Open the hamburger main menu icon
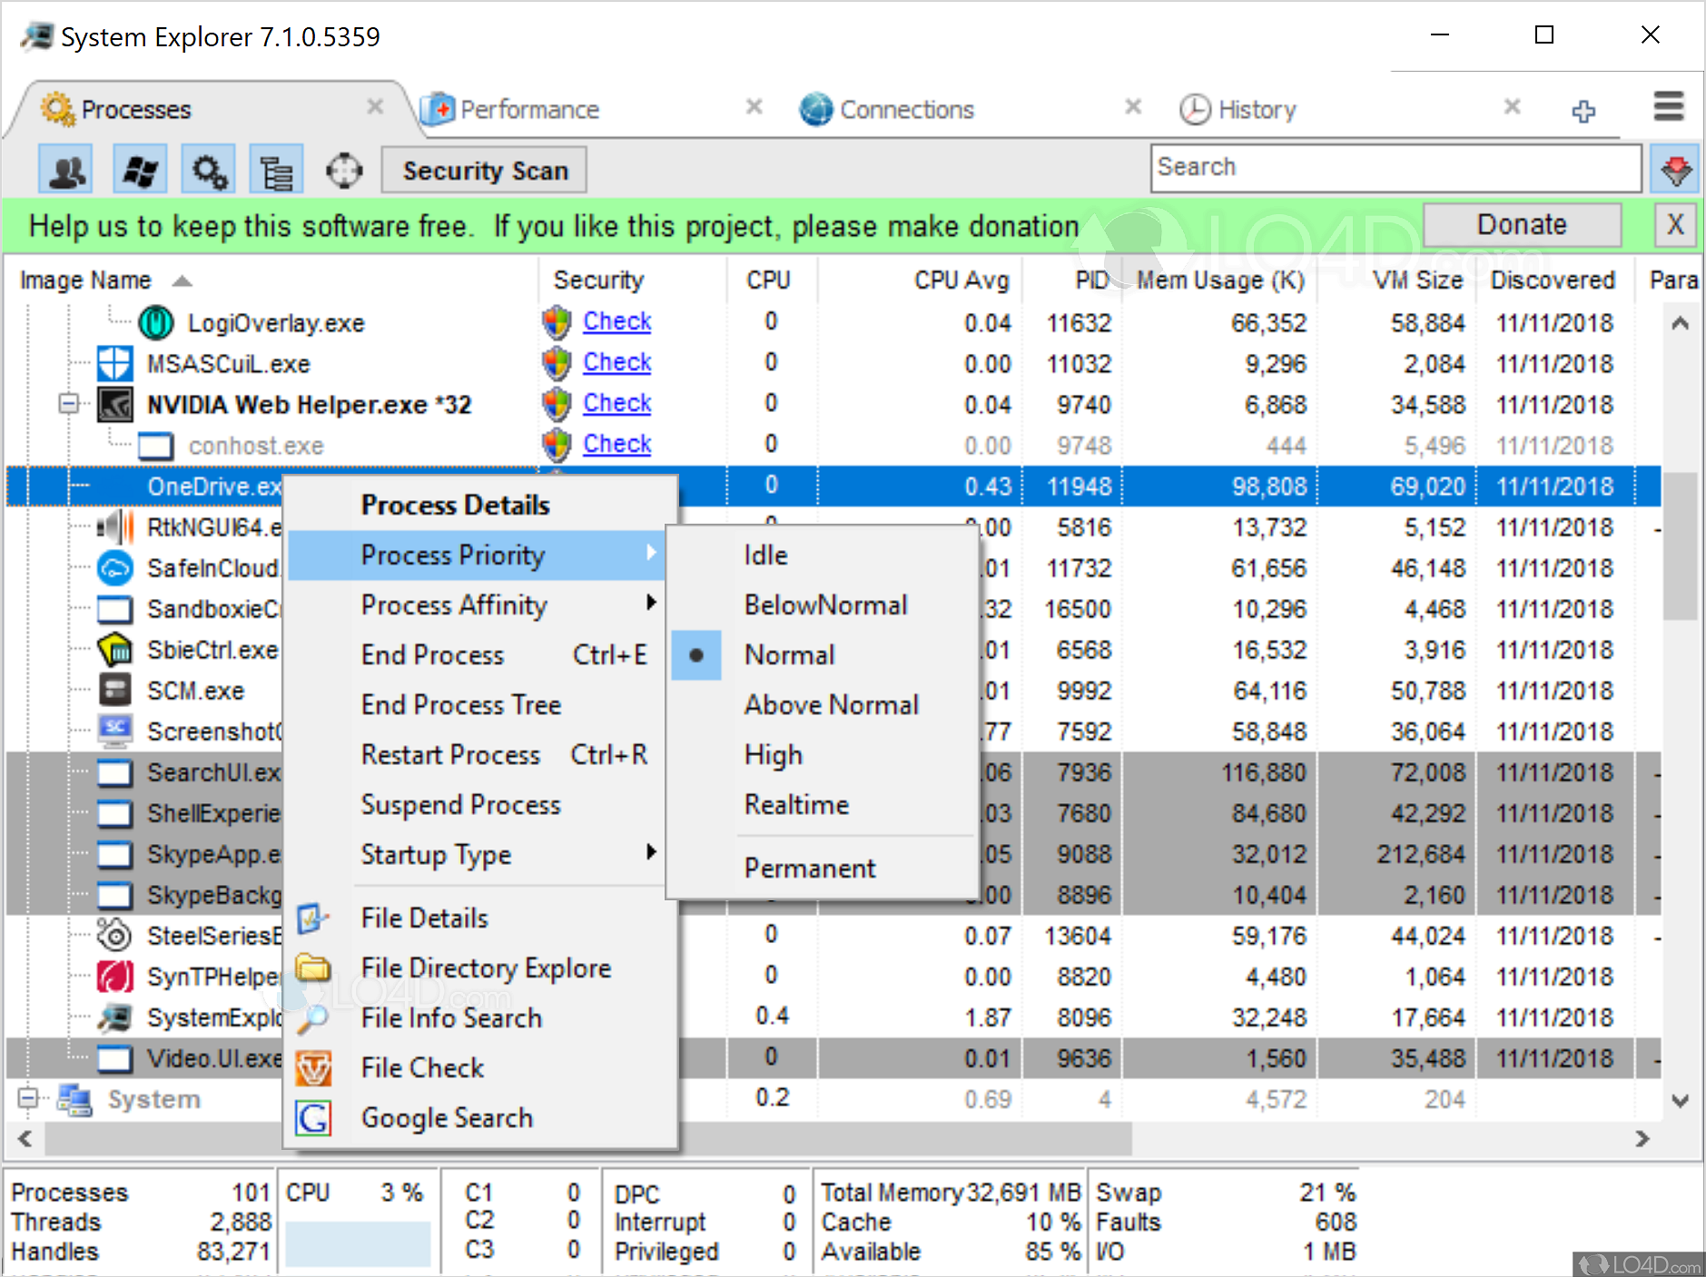The image size is (1706, 1277). point(1669,106)
